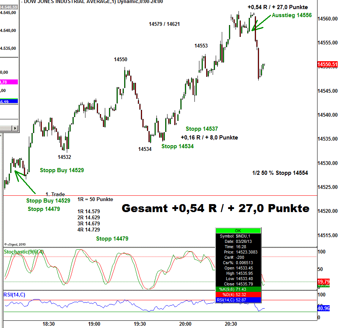
Task: Click the green OK button in data box
Action: pos(238,231)
